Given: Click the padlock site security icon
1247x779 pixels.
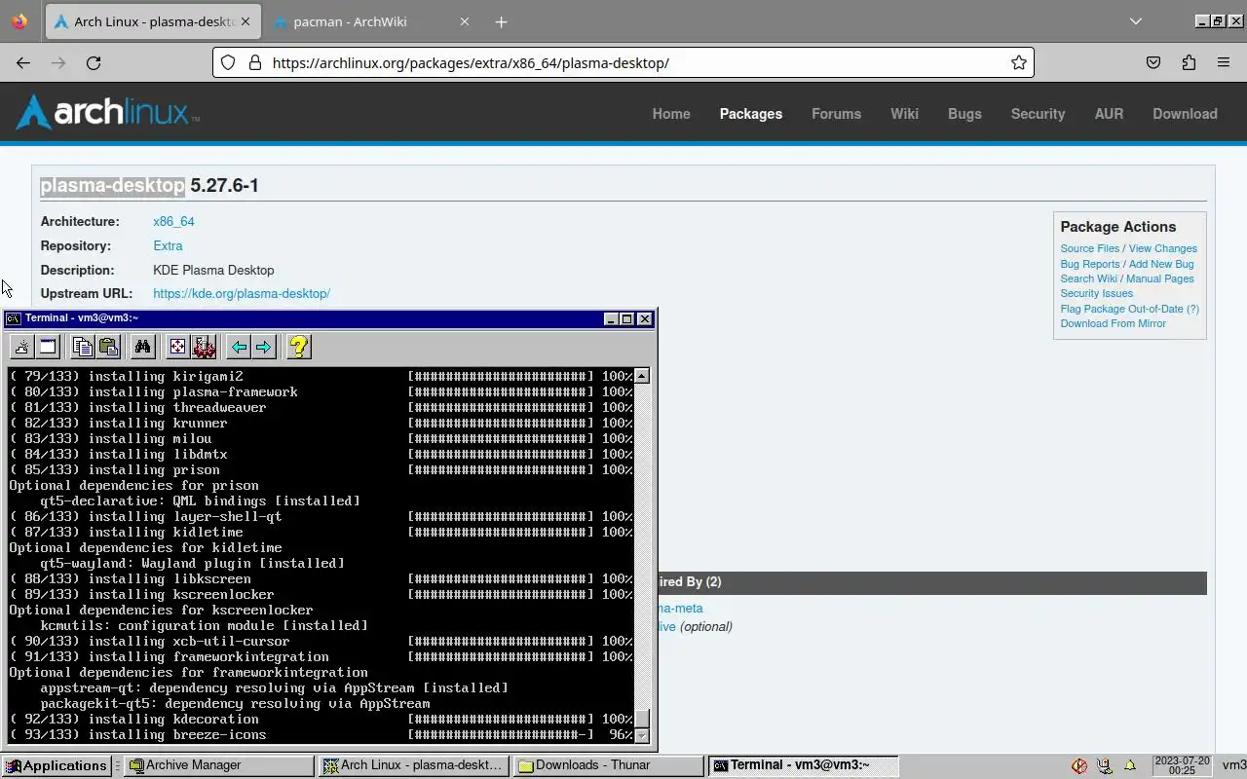Looking at the screenshot, I should 255,62.
